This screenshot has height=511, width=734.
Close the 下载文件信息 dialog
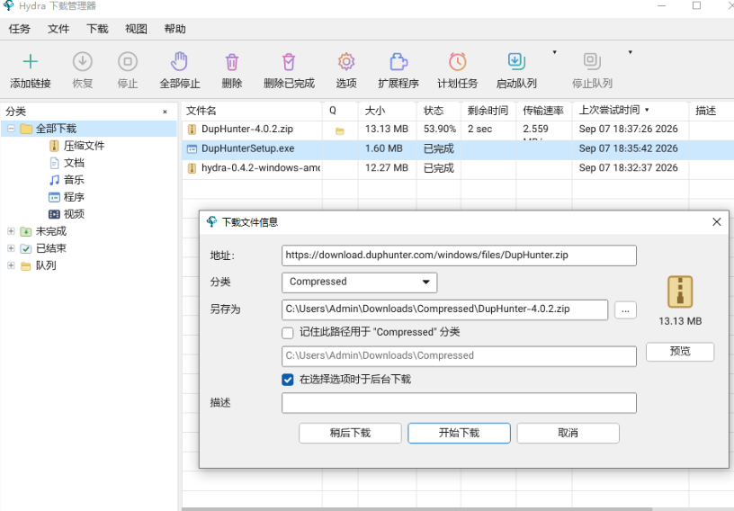(x=717, y=222)
